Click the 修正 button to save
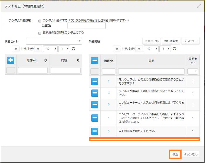 (175, 154)
